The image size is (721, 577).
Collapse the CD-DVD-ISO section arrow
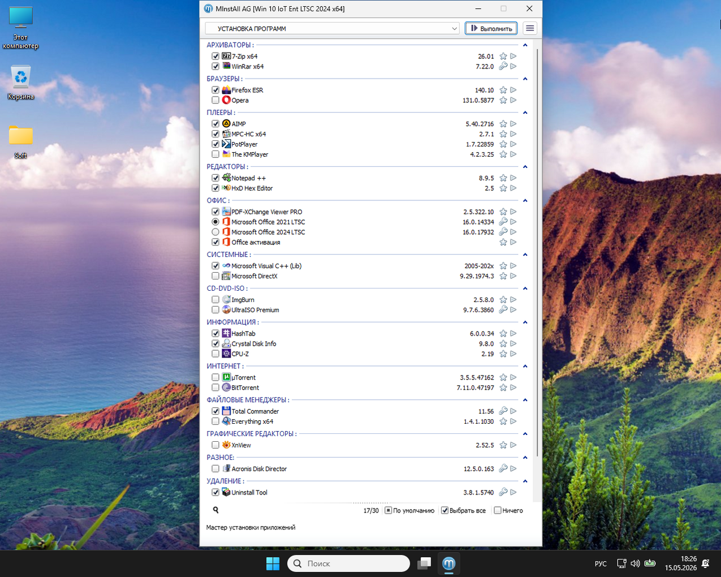pos(525,288)
